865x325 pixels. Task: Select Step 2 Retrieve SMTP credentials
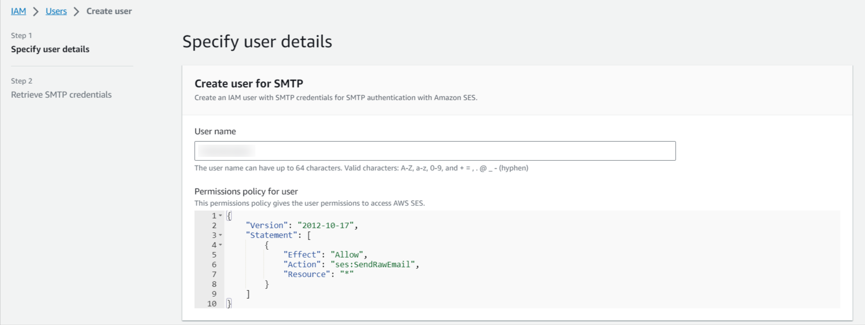(61, 95)
